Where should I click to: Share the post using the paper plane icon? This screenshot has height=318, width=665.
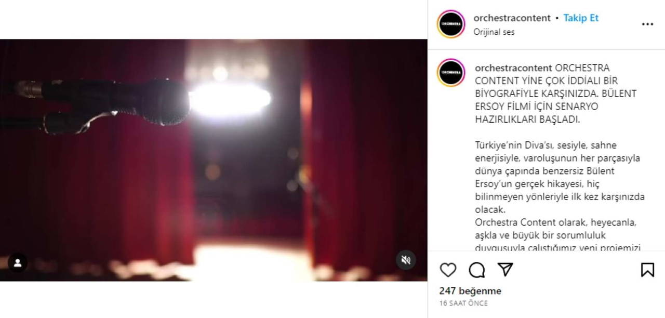coord(506,269)
